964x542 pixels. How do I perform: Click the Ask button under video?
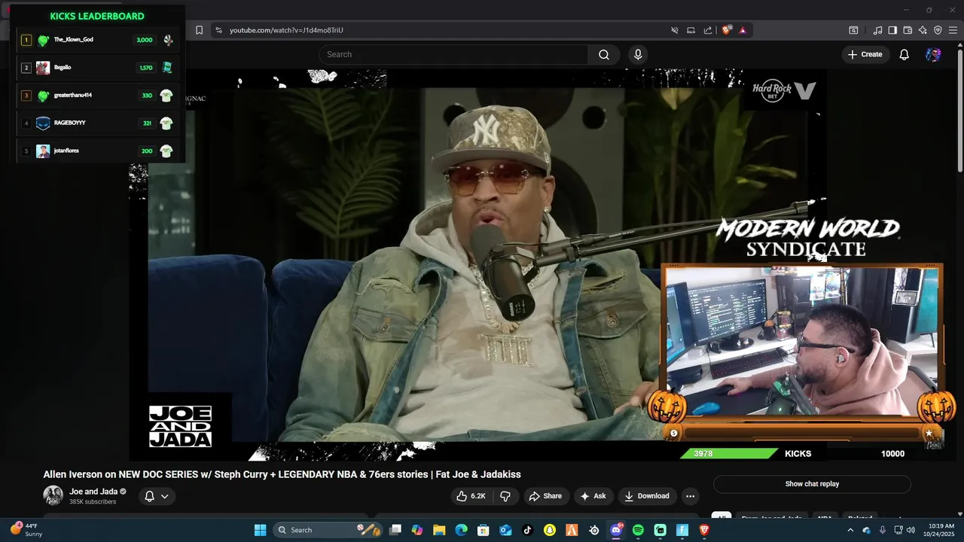click(593, 496)
